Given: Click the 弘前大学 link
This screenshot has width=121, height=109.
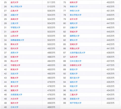Looking at the screenshot, I should (x=74, y=57).
